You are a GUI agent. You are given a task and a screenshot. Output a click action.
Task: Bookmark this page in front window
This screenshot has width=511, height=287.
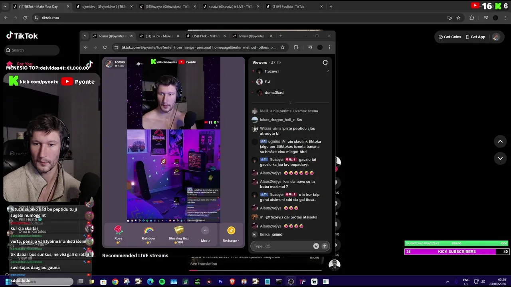[x=283, y=47]
